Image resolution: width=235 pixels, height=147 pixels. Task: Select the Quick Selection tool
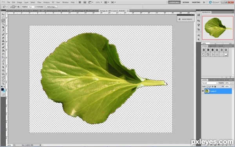(x=3, y=24)
